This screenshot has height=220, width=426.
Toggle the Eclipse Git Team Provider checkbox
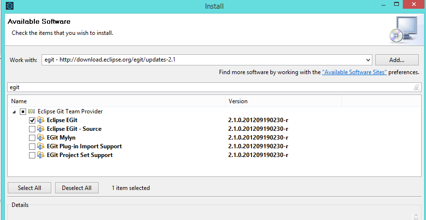click(23, 111)
